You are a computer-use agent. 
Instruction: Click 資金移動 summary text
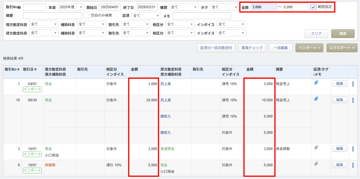coord(283,149)
